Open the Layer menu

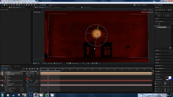[x=15, y=3]
